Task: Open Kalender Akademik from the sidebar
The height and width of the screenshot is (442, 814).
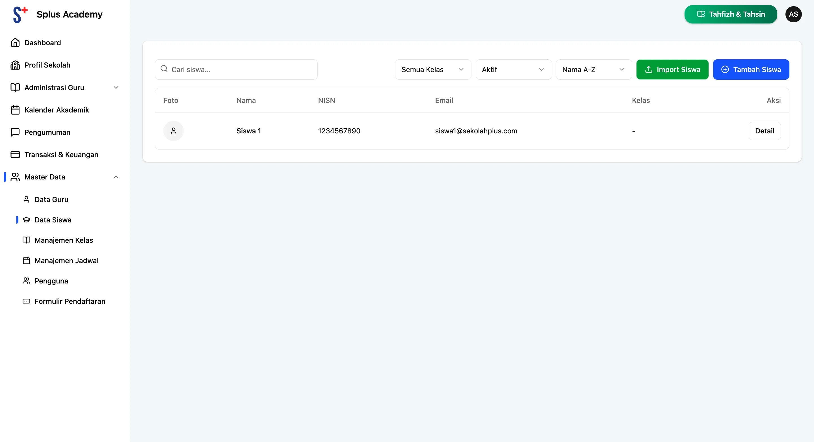Action: (57, 110)
